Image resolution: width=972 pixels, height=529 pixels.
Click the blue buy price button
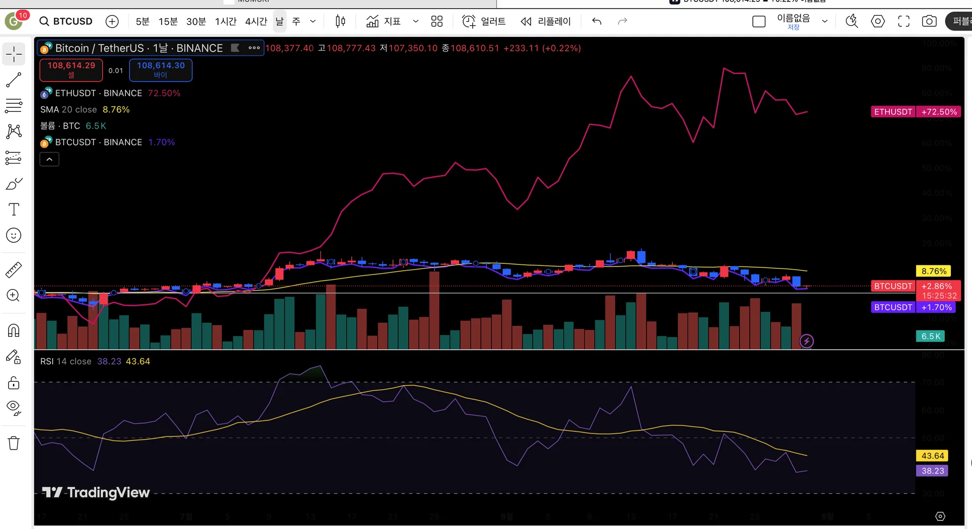(x=160, y=70)
